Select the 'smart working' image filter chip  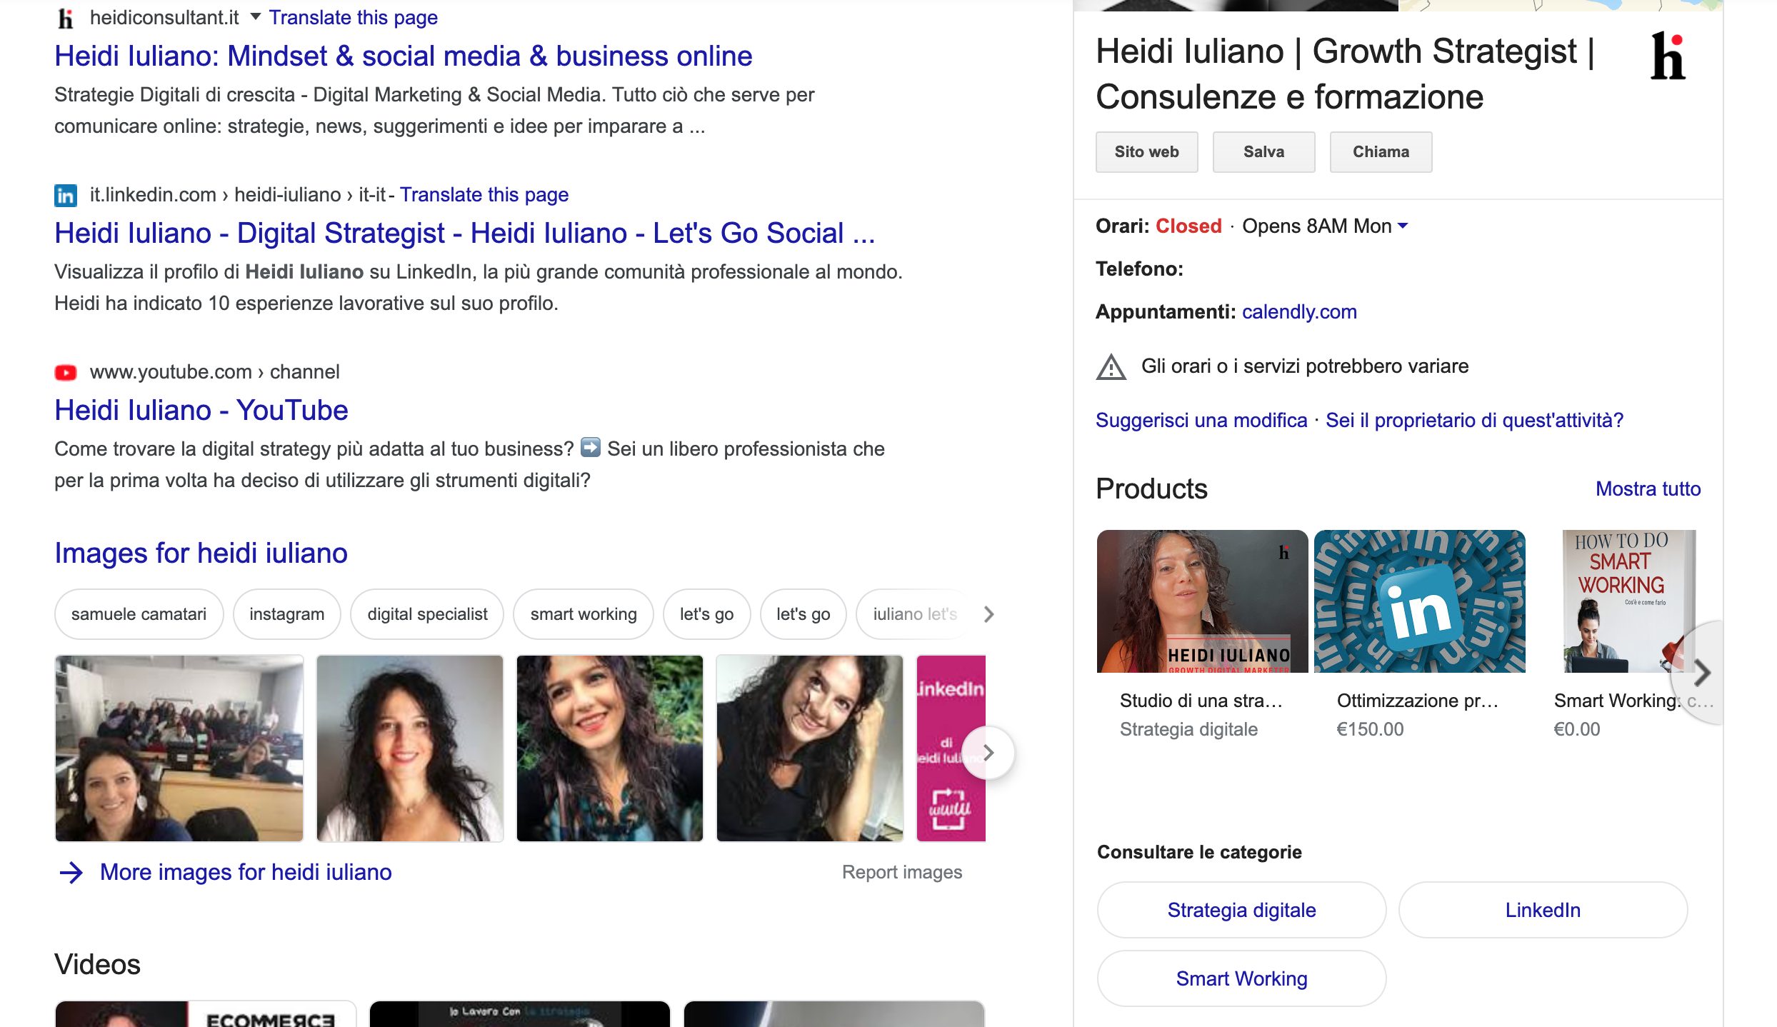583,614
